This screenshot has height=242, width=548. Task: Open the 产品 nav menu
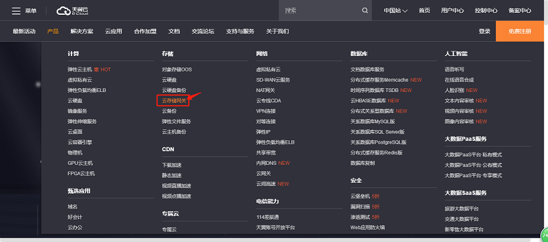tap(53, 32)
